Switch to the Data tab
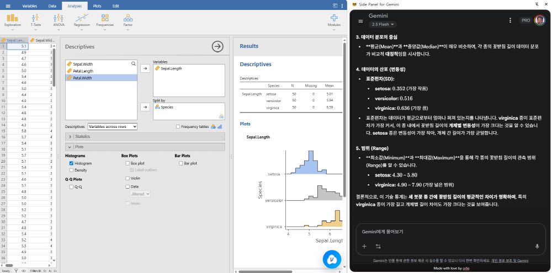The width and height of the screenshot is (552, 273). point(52,5)
